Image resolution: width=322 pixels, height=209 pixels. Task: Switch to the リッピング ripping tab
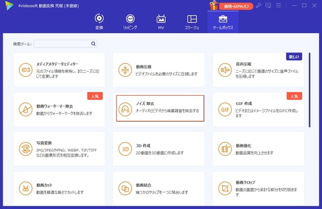click(x=130, y=21)
